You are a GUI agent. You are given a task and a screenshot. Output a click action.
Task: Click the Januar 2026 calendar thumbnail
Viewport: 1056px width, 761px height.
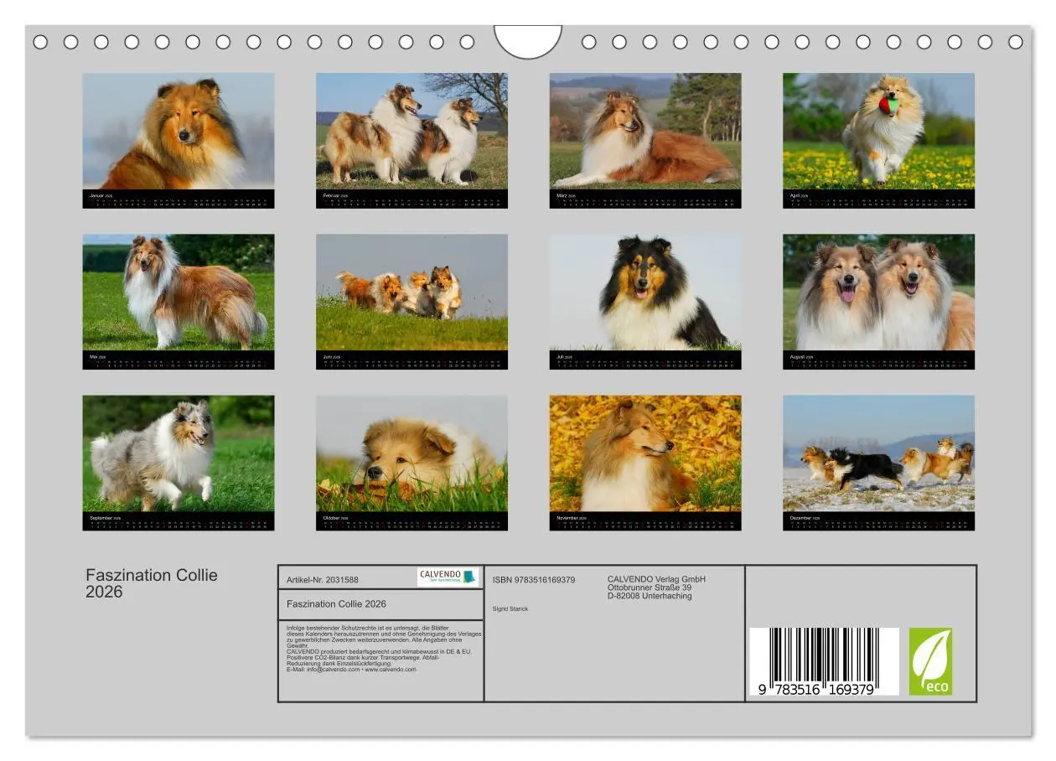click(179, 137)
